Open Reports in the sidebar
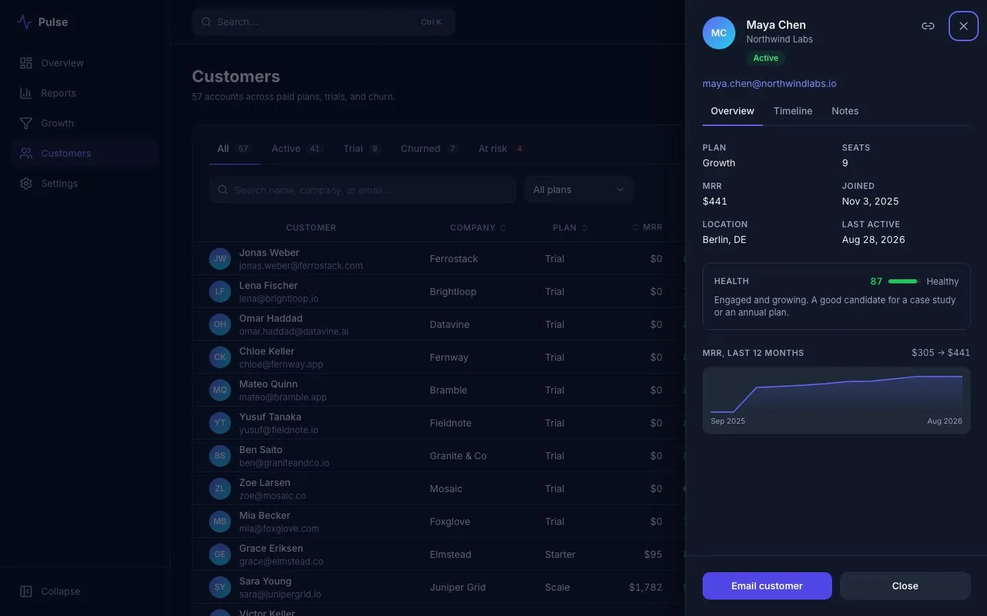The height and width of the screenshot is (616, 987). point(85,93)
